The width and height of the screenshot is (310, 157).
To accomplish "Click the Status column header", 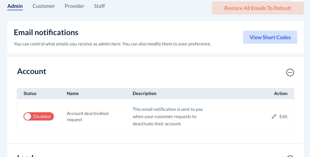I will pyautogui.click(x=30, y=94).
